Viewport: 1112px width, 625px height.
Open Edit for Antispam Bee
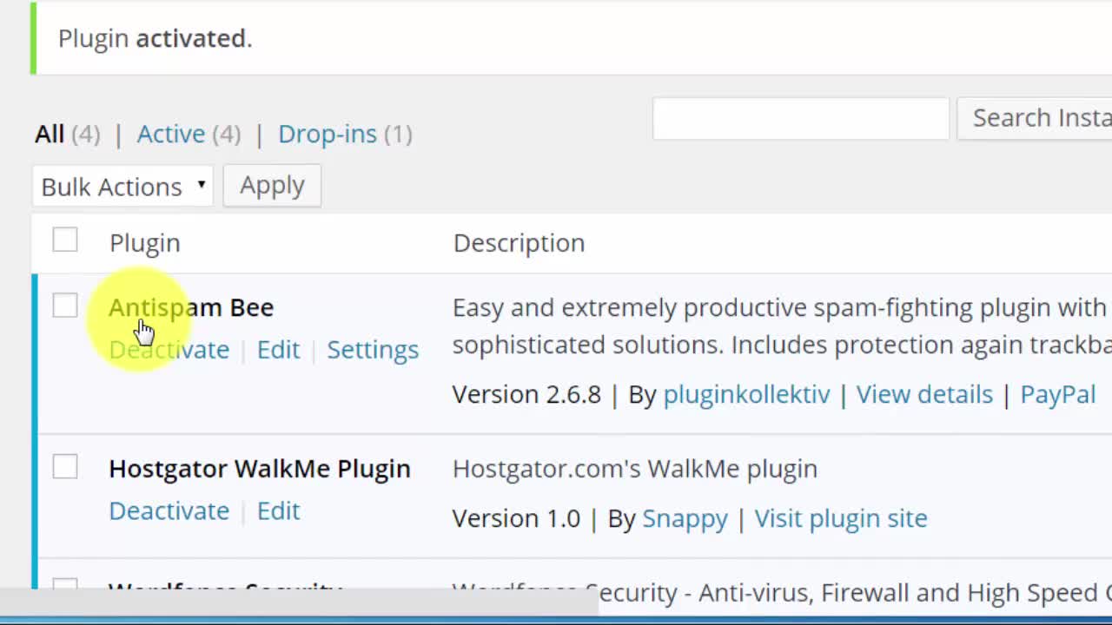(278, 349)
